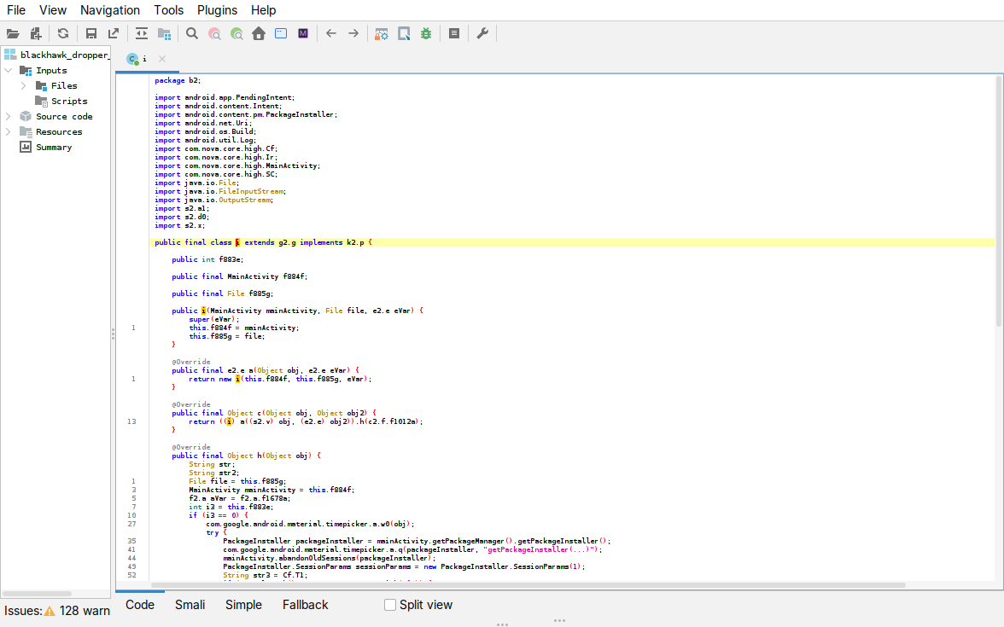Click the code editor horizontal scrollbar
This screenshot has height=627, width=1004.
click(x=528, y=585)
